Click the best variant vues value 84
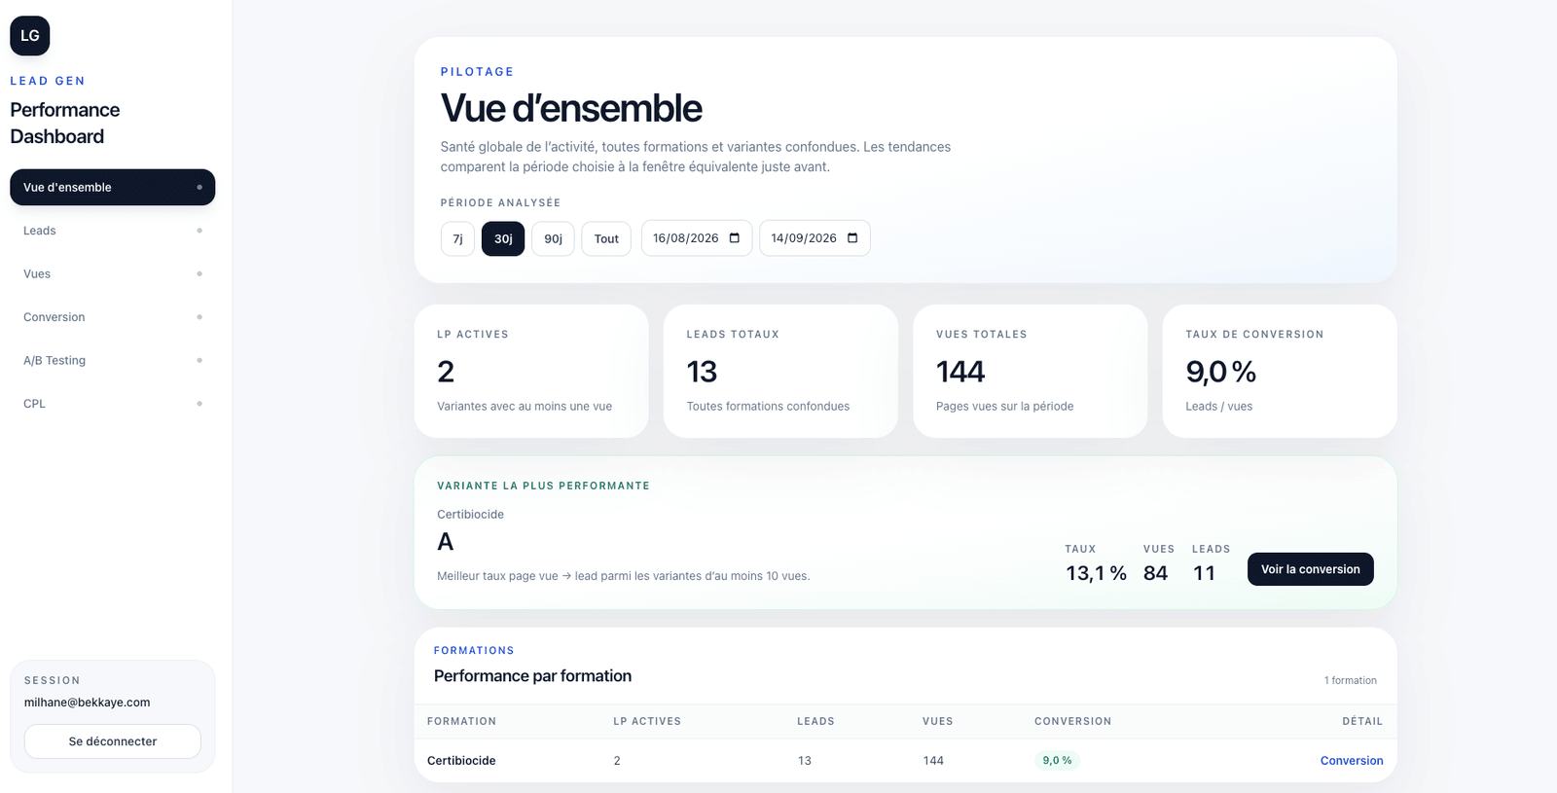 pyautogui.click(x=1155, y=573)
